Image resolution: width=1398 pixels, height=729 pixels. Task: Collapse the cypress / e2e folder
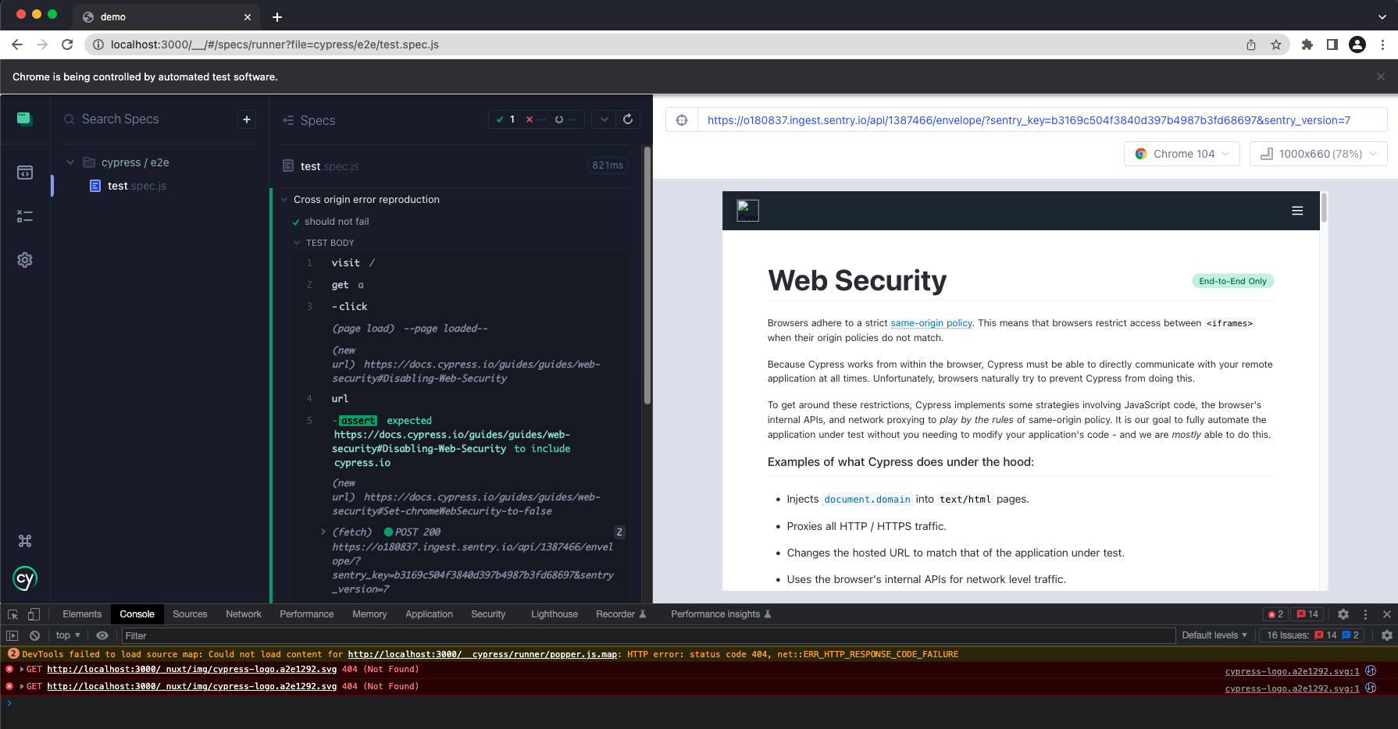70,162
